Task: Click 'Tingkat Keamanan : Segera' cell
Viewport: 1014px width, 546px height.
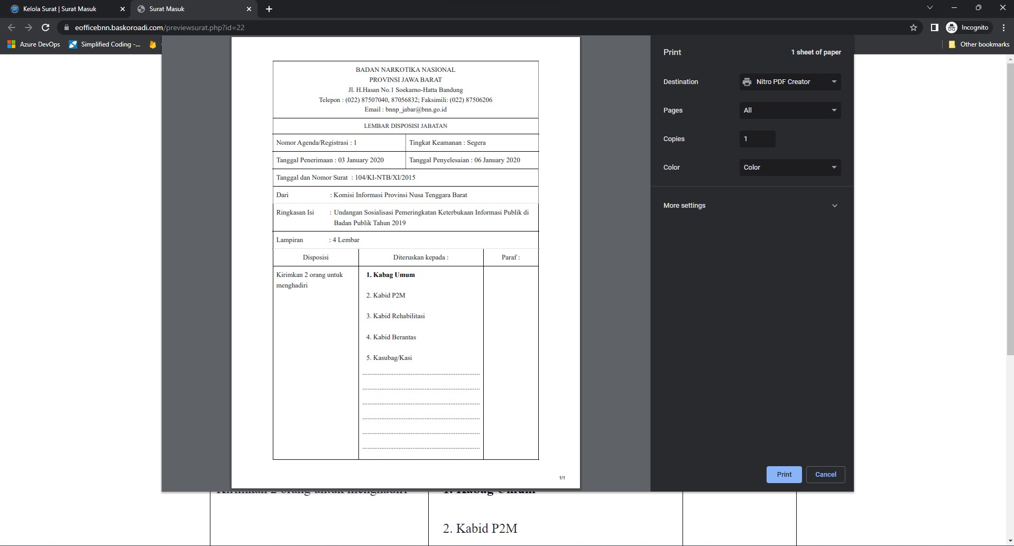Action: tap(472, 143)
